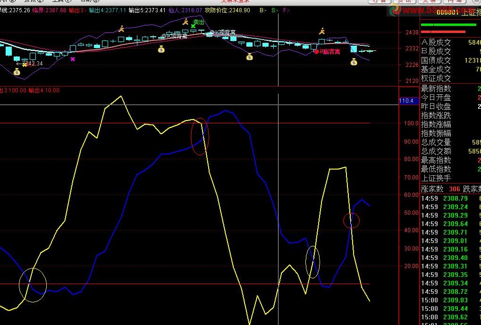Click the 最低指数 row
Viewport: 481px width, 325px height.
[451, 169]
